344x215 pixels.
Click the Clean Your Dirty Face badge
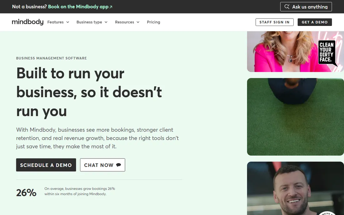(327, 52)
